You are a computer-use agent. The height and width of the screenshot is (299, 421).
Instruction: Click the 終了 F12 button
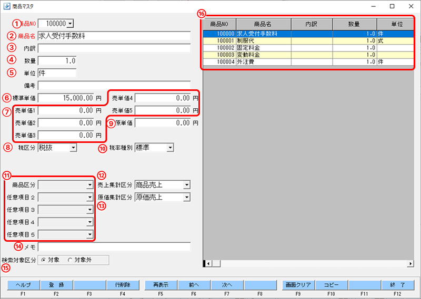point(398,285)
